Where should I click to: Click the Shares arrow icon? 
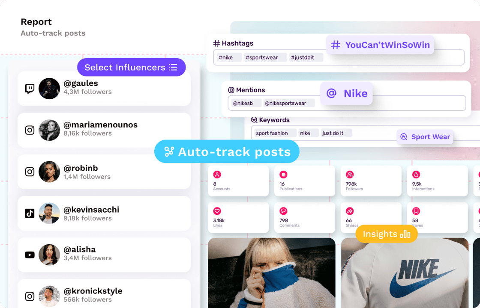coord(350,211)
